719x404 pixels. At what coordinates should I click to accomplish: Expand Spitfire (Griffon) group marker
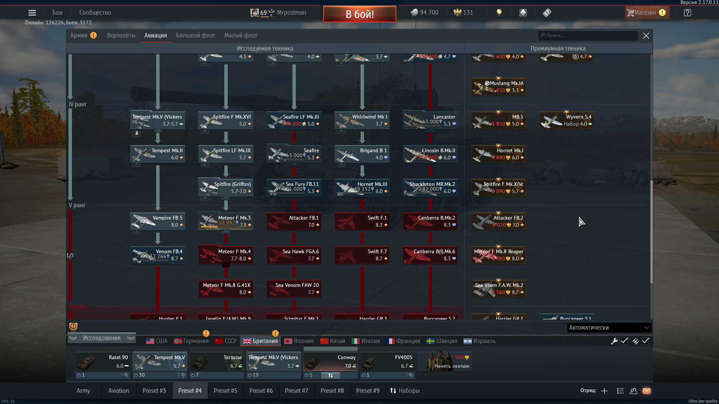pyautogui.click(x=226, y=198)
